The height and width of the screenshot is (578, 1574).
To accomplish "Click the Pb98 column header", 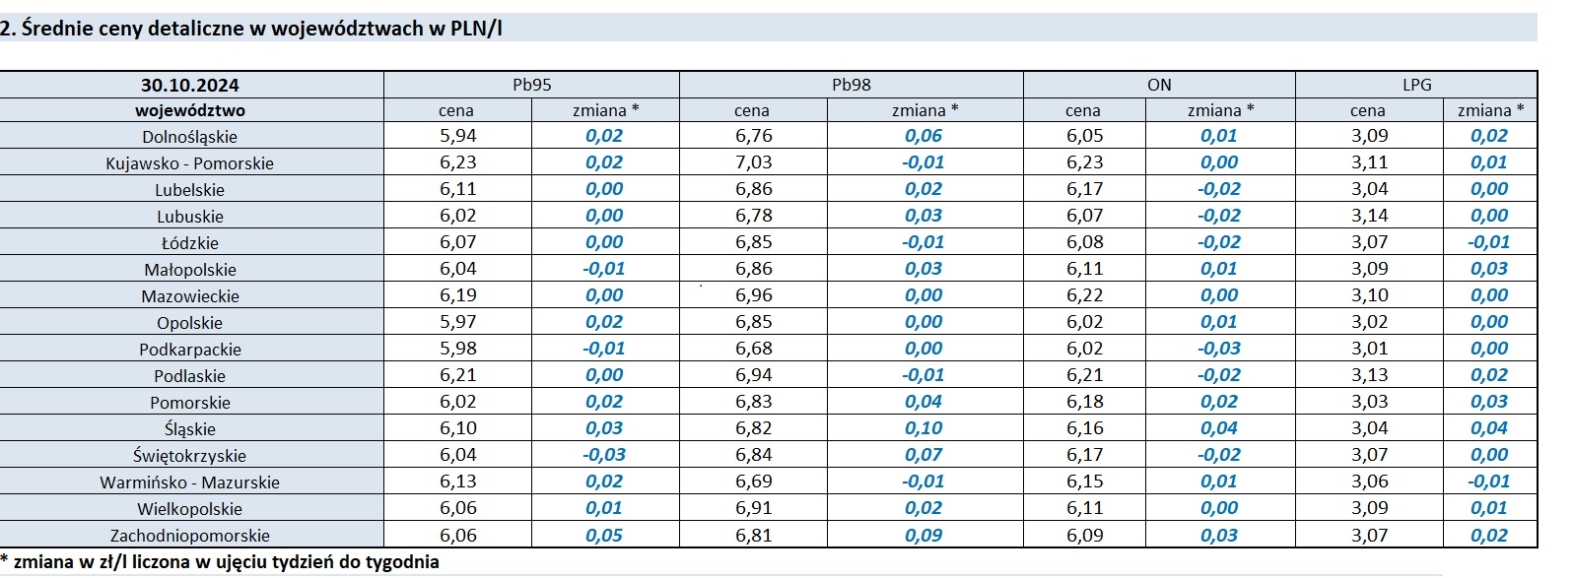I will pyautogui.click(x=851, y=85).
